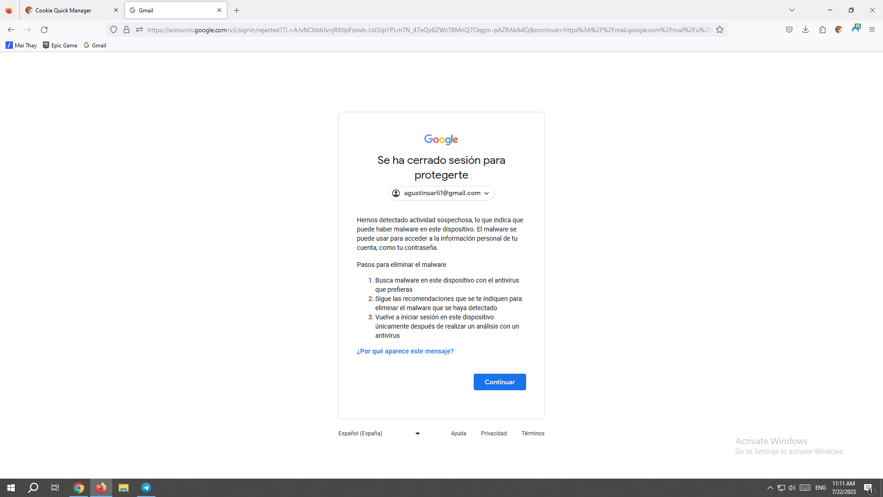Open the Privacidad link

494,433
